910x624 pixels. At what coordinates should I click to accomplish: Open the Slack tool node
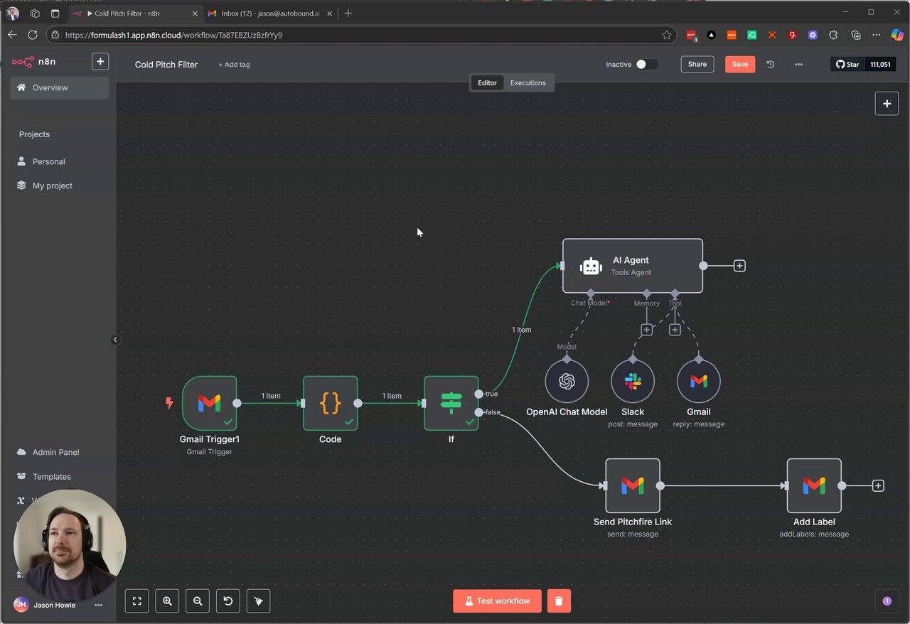pos(633,381)
